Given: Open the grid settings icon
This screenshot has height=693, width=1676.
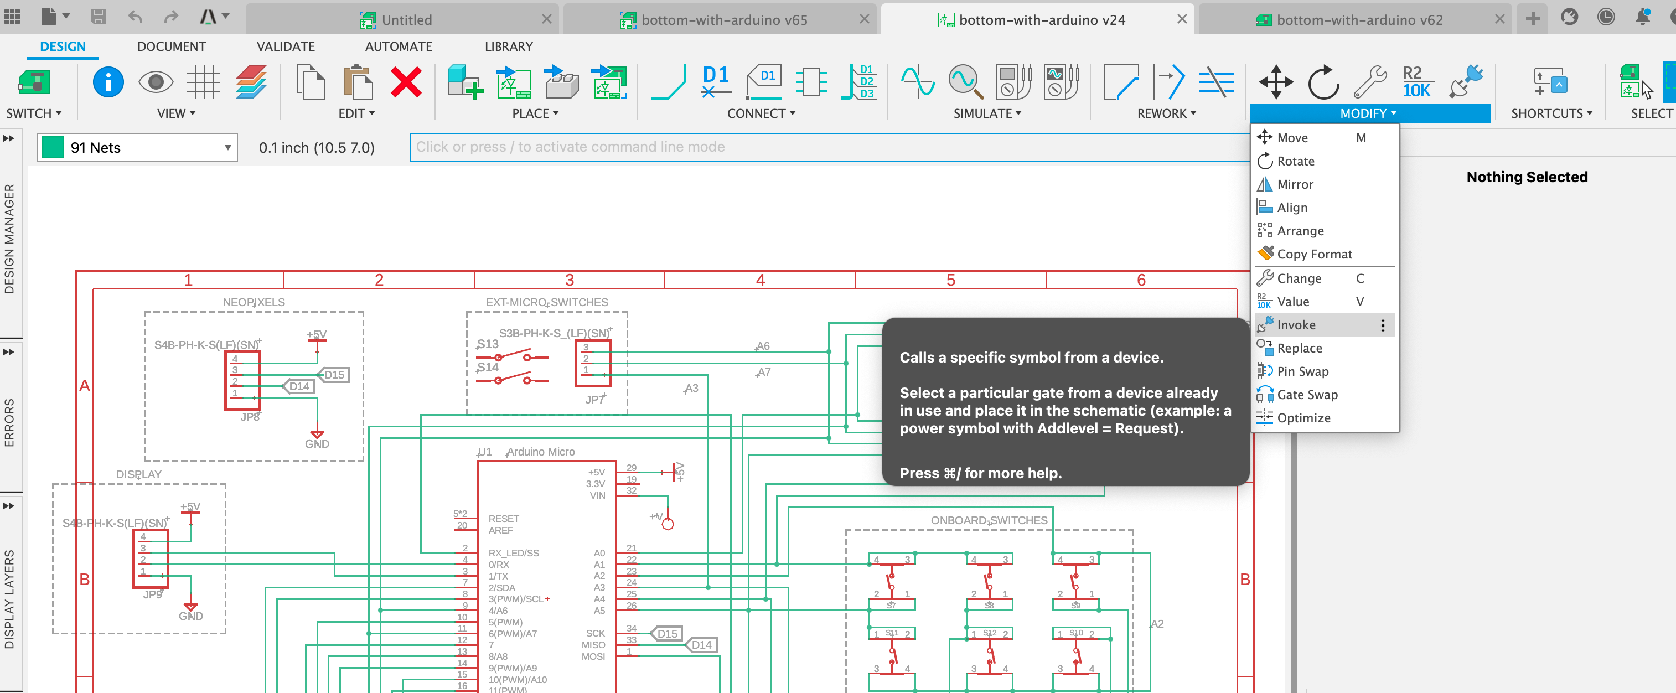Looking at the screenshot, I should pyautogui.click(x=204, y=82).
